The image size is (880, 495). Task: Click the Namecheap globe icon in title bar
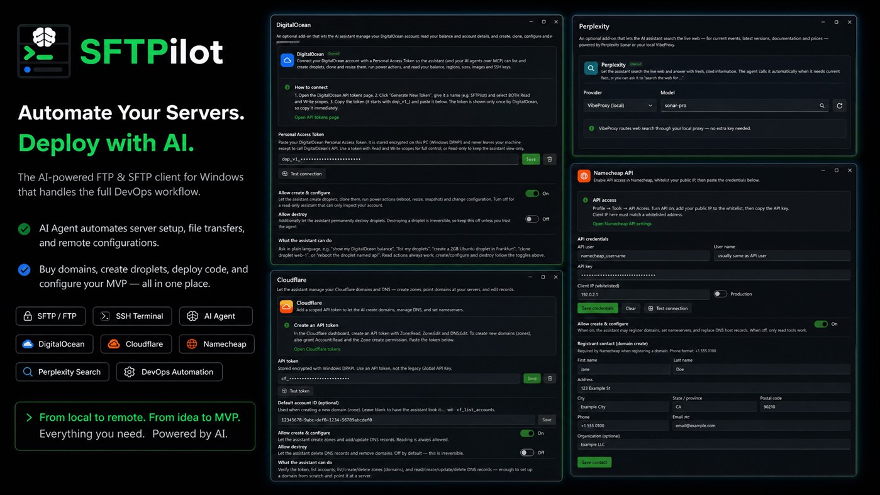coord(584,176)
